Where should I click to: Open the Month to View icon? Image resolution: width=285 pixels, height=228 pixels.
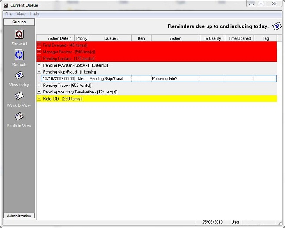[x=19, y=116]
